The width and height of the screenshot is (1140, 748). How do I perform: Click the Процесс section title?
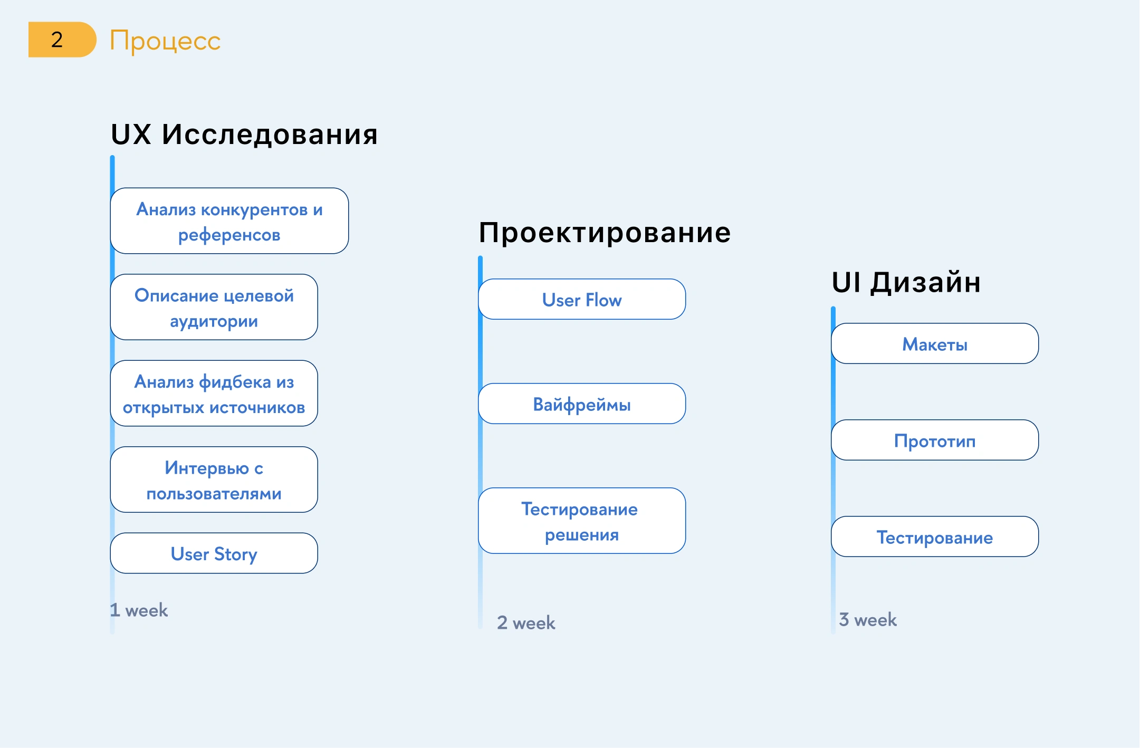pyautogui.click(x=165, y=41)
